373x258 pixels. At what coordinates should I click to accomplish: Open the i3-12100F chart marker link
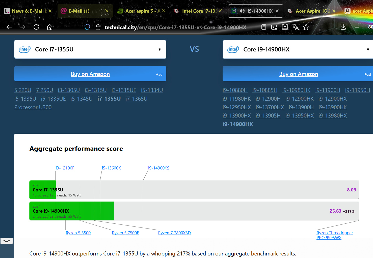tap(65, 168)
